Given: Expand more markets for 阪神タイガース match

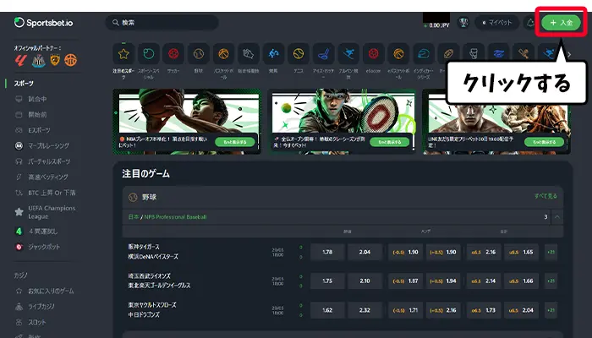Looking at the screenshot, I should click(551, 252).
